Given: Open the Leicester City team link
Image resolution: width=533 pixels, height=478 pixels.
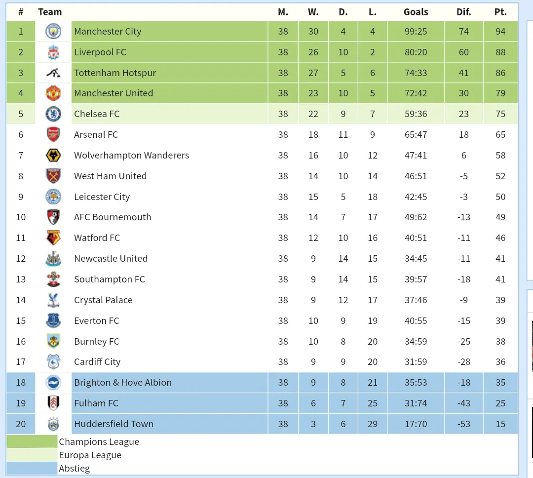Looking at the screenshot, I should [x=102, y=197].
